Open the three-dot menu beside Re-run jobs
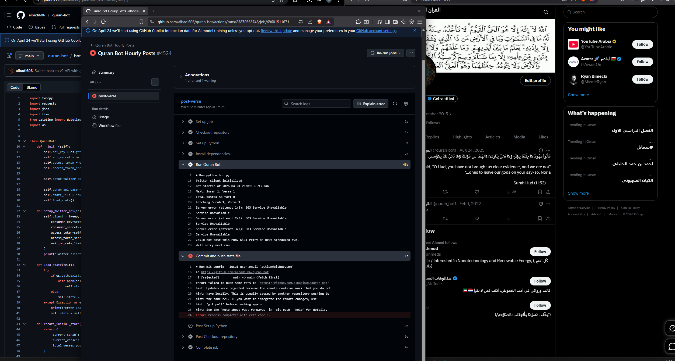The height and width of the screenshot is (361, 675). 410,53
